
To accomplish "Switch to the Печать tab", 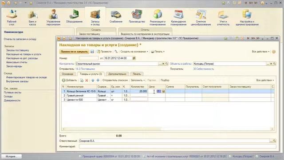I will pos(137,74).
